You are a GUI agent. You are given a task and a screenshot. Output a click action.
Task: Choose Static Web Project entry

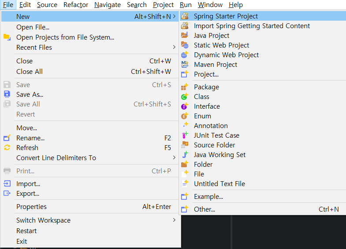pyautogui.click(x=263, y=45)
